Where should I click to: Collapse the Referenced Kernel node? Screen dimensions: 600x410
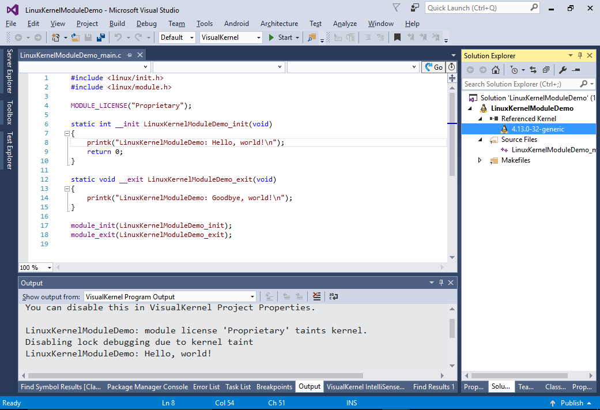pyautogui.click(x=480, y=119)
